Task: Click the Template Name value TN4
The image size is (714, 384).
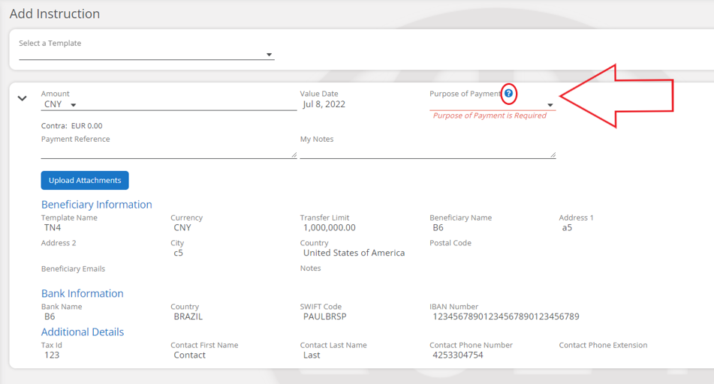Action: [x=53, y=227]
